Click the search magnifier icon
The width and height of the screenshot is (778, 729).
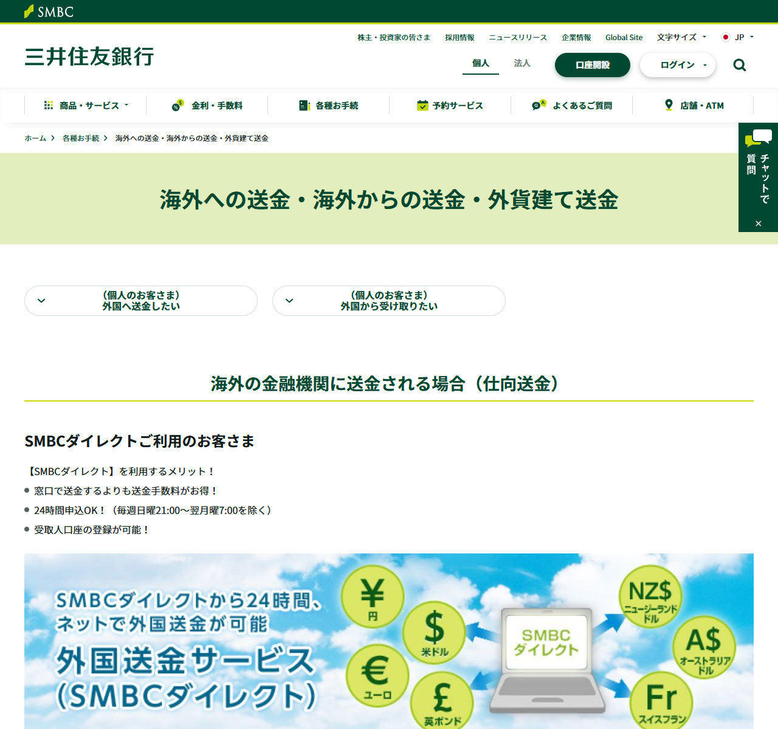[x=739, y=65]
